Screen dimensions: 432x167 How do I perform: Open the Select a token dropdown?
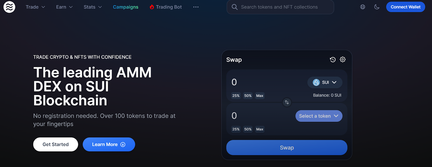coord(319,116)
